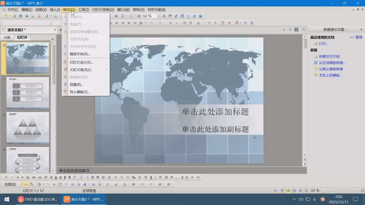
Task: Expand the 绘图(R) drawing menu
Action: pos(13,184)
